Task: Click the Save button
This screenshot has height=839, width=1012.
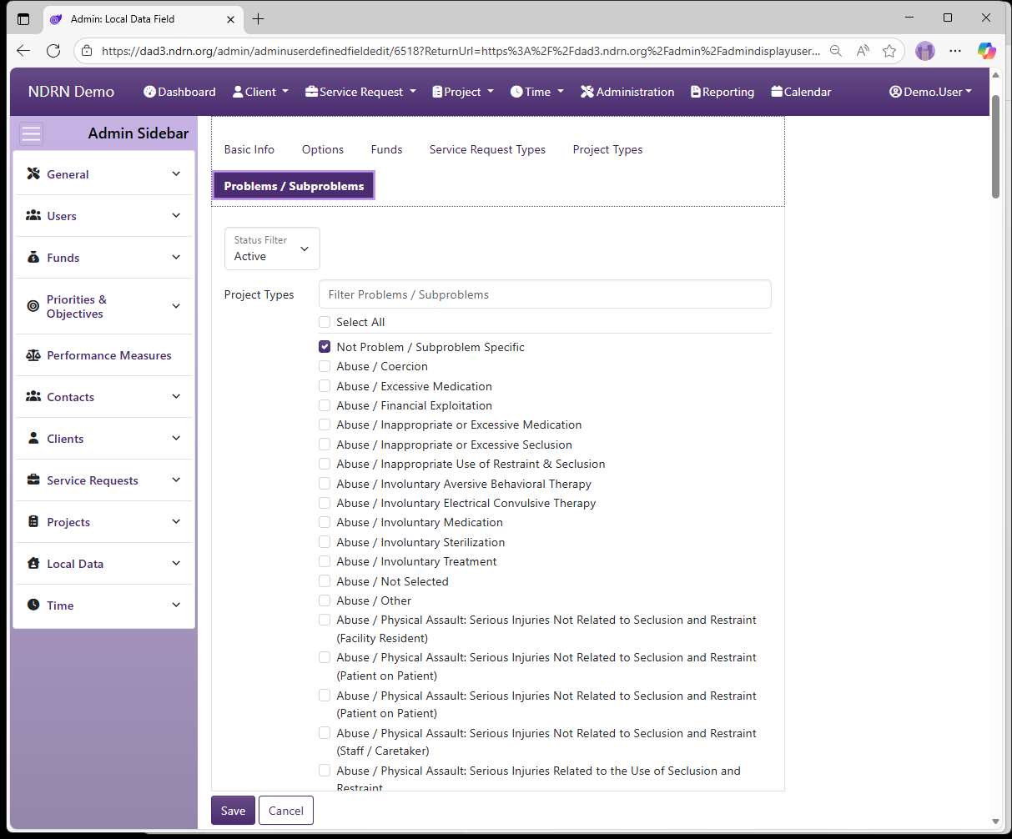Action: click(233, 811)
